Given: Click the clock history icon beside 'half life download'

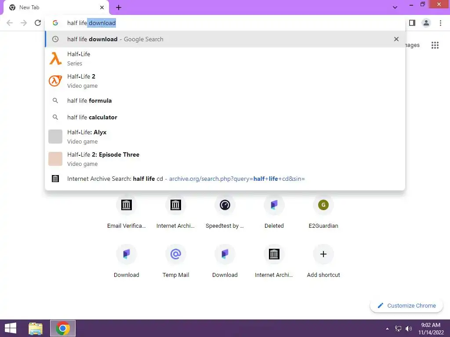Looking at the screenshot, I should tap(55, 39).
